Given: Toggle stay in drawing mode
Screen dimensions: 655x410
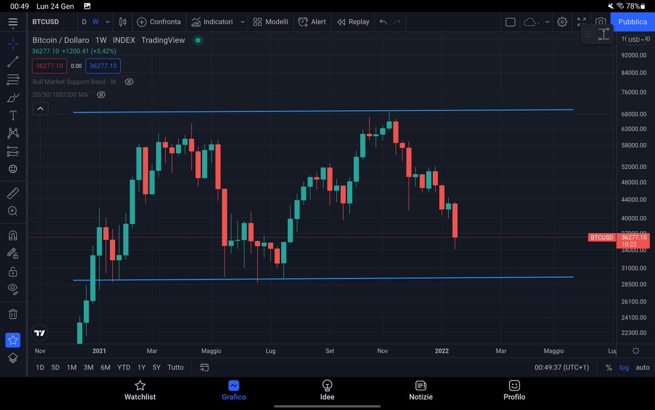Looking at the screenshot, I should (13, 253).
